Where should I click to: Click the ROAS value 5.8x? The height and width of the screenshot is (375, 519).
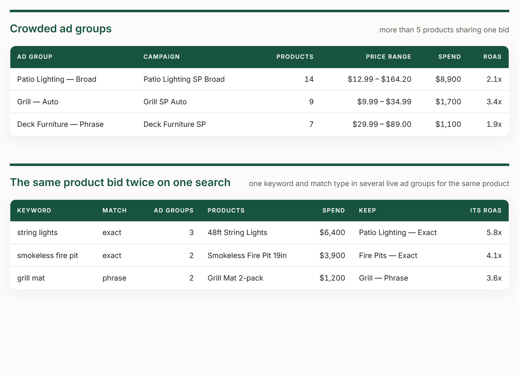click(x=494, y=233)
